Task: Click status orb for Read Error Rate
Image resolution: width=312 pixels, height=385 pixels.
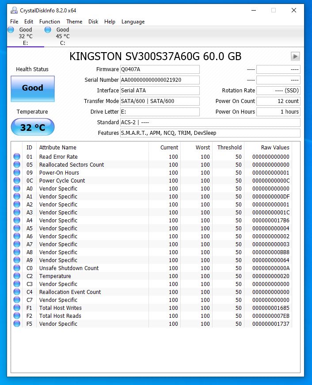Action: (x=17, y=156)
